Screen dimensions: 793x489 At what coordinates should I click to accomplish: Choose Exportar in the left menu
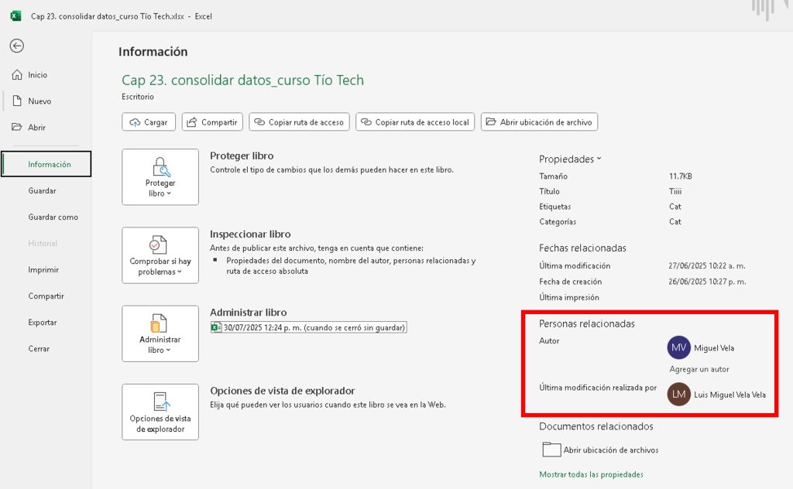[x=42, y=323]
